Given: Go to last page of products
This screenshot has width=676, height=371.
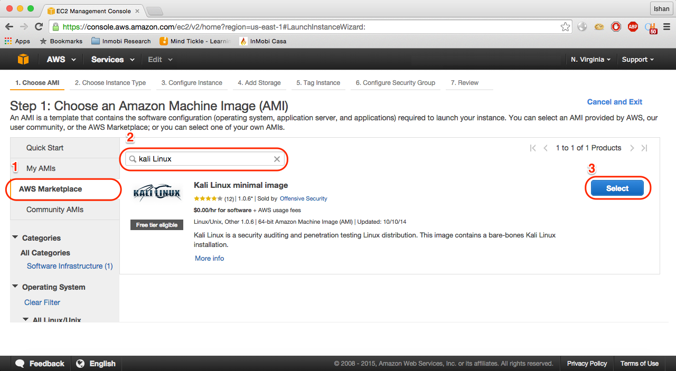Looking at the screenshot, I should point(644,148).
